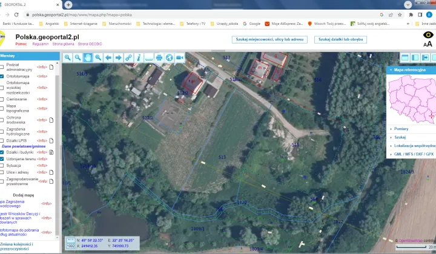Click 'Szukaj działki lub obrębu' button

pyautogui.click(x=342, y=39)
